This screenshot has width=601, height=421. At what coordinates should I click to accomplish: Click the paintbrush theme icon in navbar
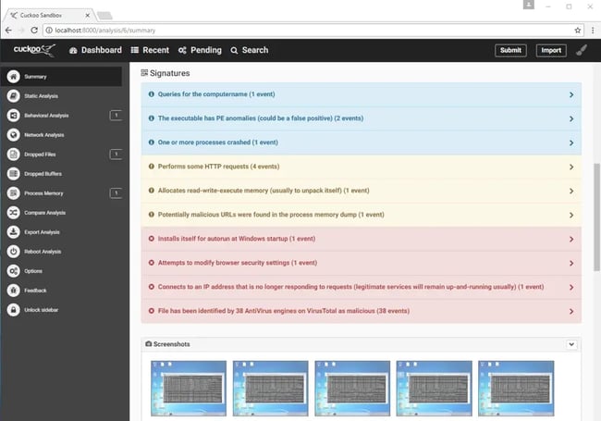click(x=581, y=50)
